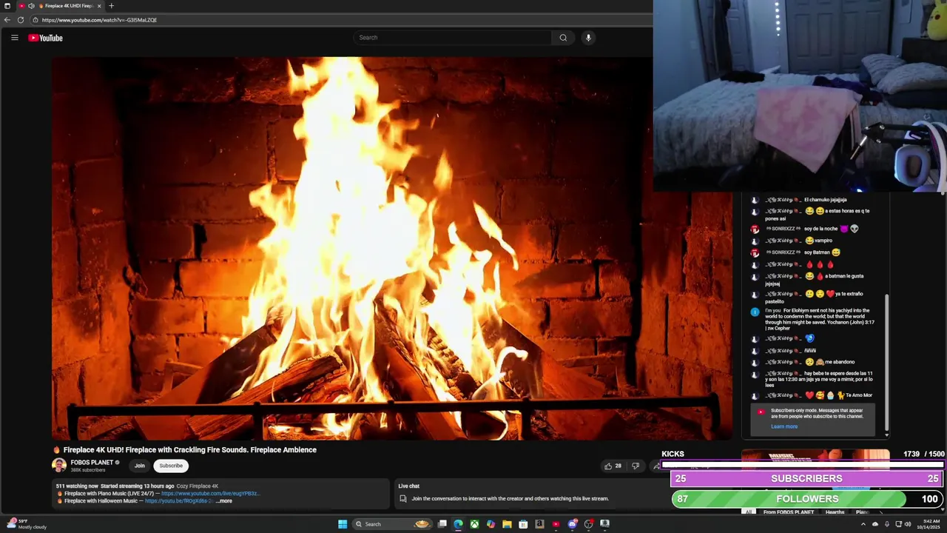Open the FOBOS PLANET channel name link
Image resolution: width=947 pixels, height=533 pixels.
tap(92, 463)
